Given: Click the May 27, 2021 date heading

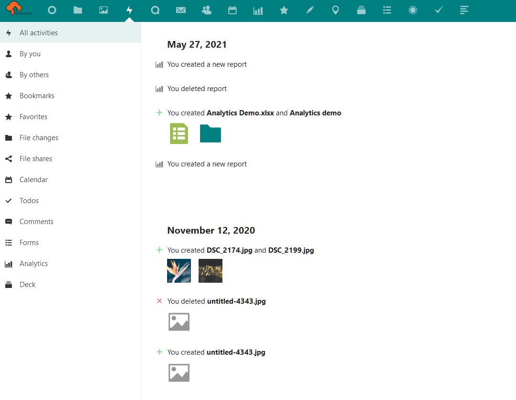Looking at the screenshot, I should click(x=197, y=44).
